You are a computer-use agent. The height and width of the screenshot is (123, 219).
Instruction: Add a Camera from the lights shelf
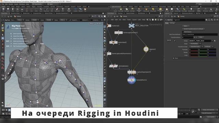pos(115,10)
